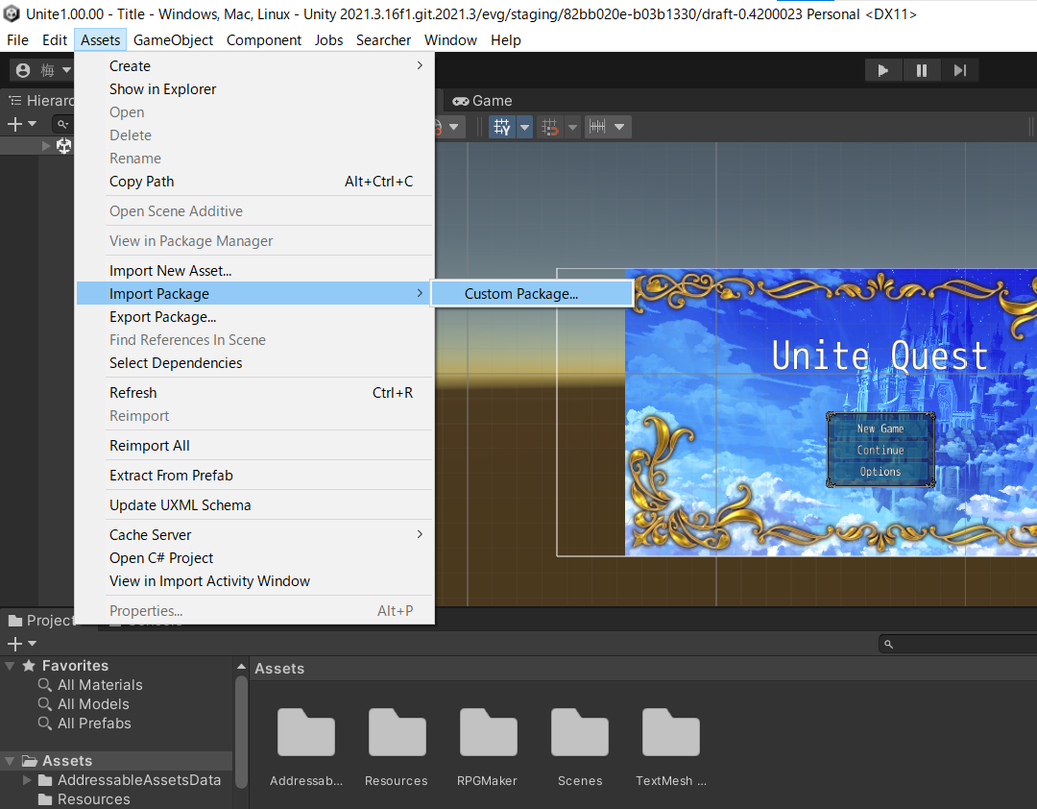
Task: Expand the Cache Server submenu
Action: click(254, 535)
